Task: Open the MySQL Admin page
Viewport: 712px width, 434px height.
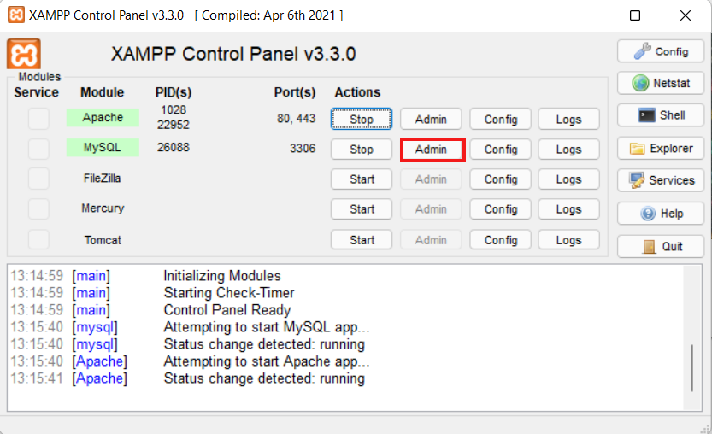Action: 431,150
